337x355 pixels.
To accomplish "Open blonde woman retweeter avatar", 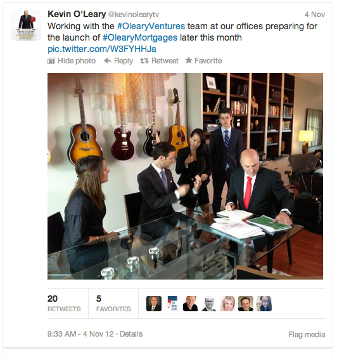I will 227,304.
